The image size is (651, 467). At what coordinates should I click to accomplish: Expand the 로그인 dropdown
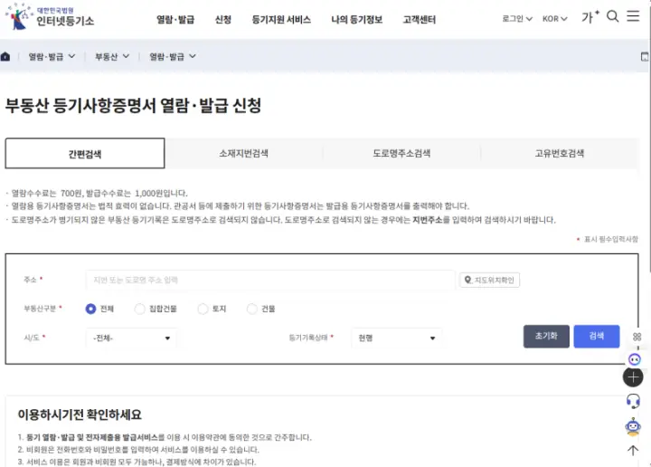(517, 19)
